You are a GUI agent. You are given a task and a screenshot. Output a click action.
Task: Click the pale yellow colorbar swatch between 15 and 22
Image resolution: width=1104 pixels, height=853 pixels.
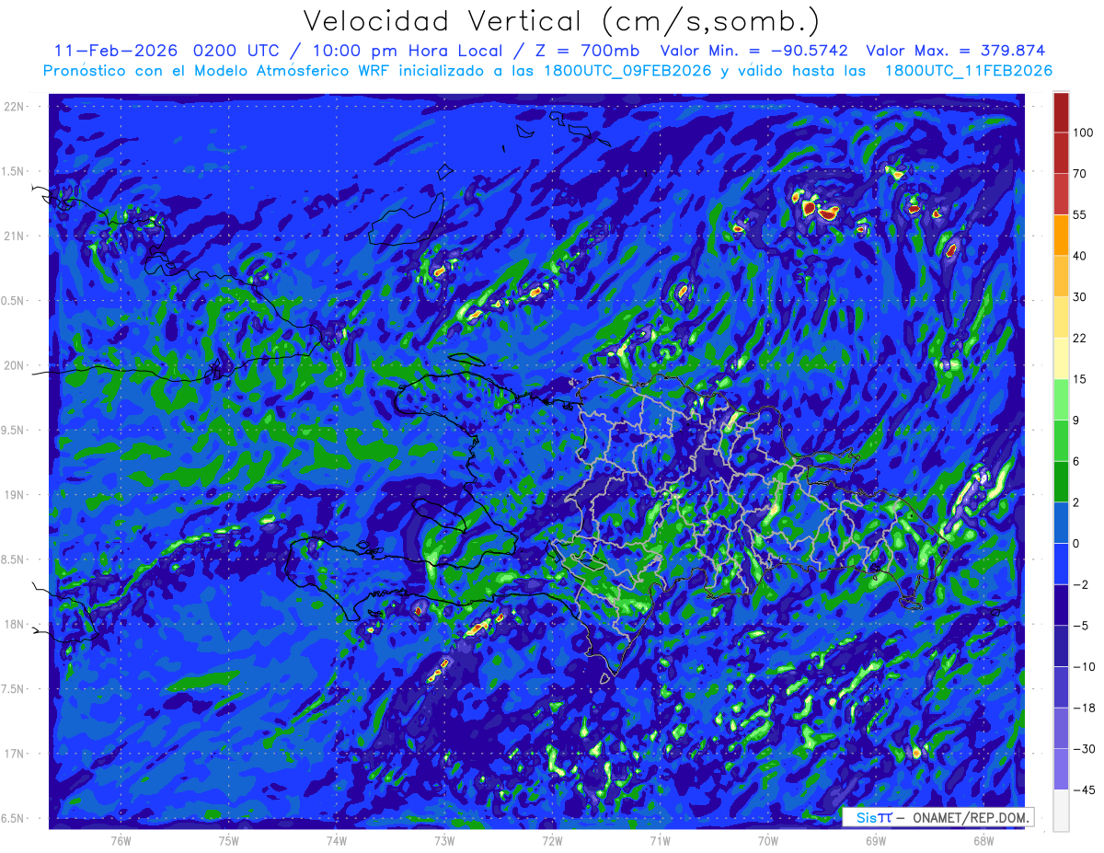click(1061, 358)
